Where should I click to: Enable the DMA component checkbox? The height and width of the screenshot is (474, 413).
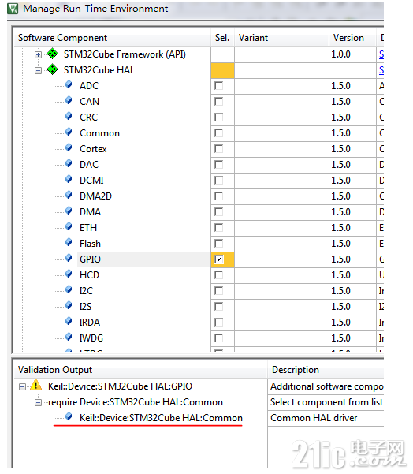219,212
